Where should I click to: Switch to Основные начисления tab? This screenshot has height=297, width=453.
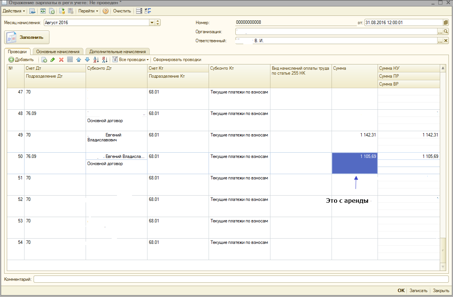[58, 51]
